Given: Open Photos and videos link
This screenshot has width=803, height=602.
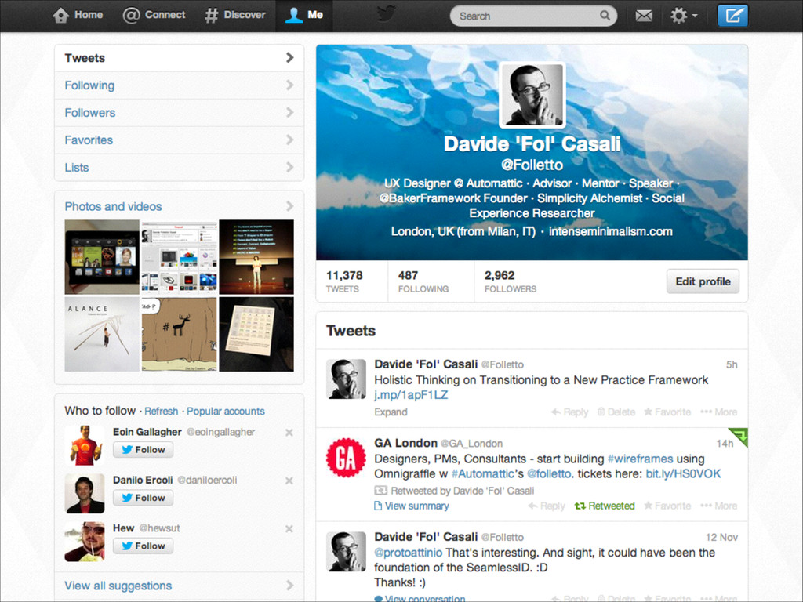Looking at the screenshot, I should click(x=113, y=206).
